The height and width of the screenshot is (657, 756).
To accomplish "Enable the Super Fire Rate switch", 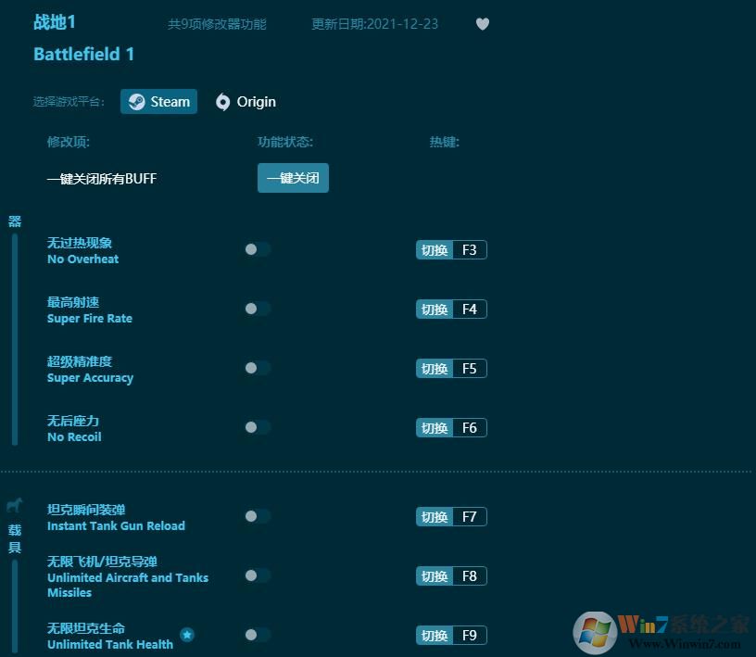I will 258,309.
